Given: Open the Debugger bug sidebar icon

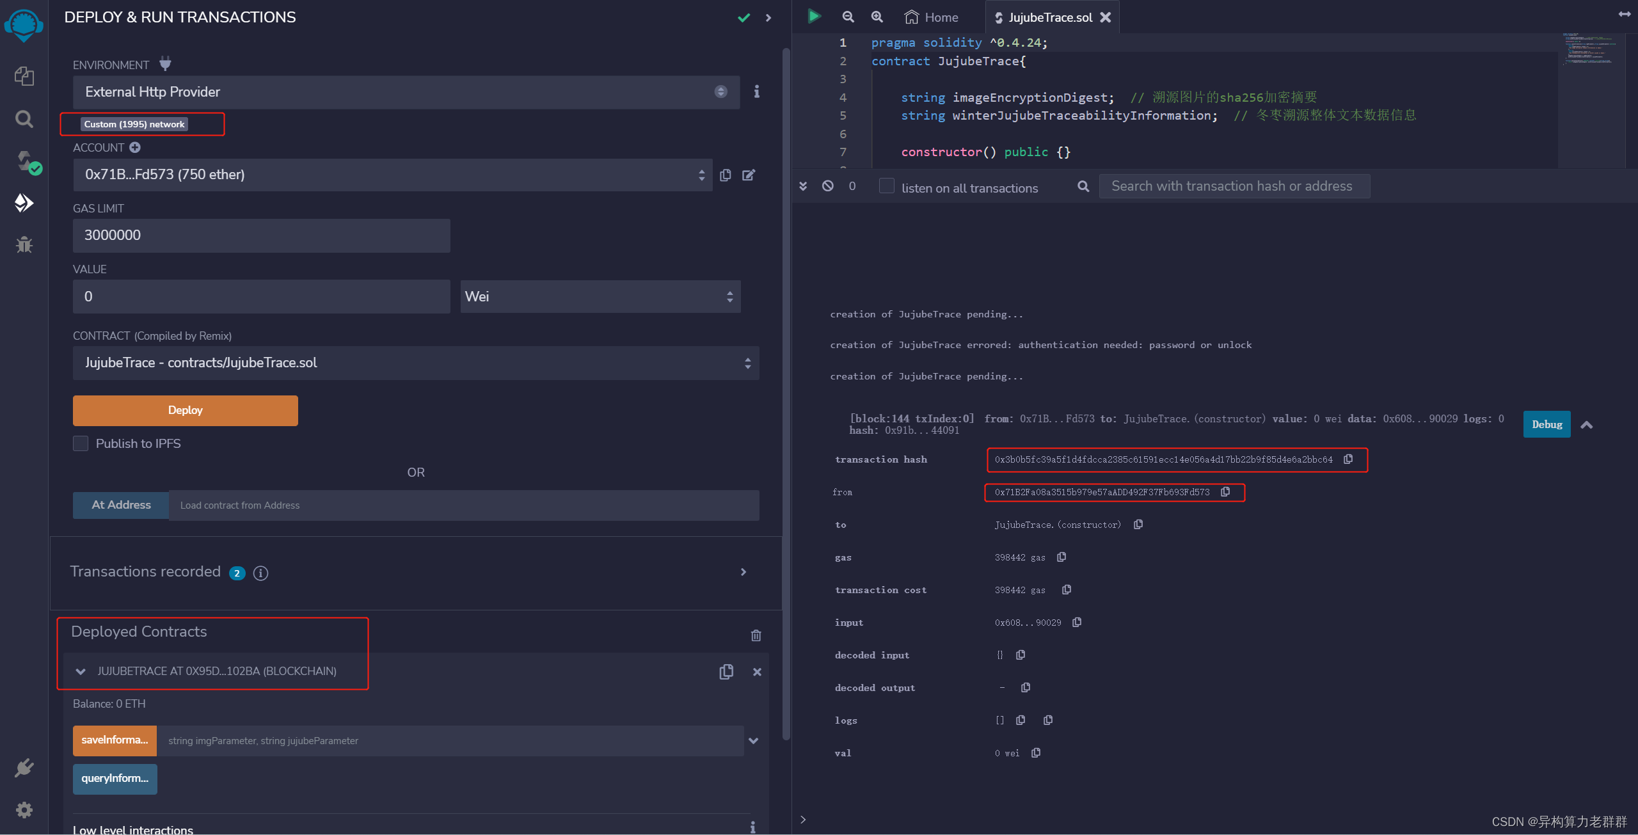Looking at the screenshot, I should (x=24, y=244).
